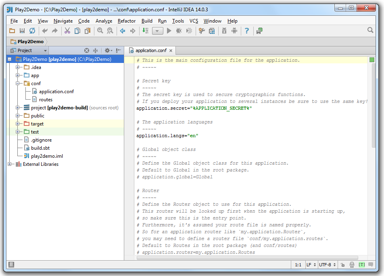
Task: Toggle tool window buttons in status bar corner
Action: 11,265
